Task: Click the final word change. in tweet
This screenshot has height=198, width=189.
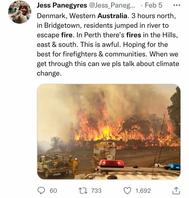Action: [49, 73]
